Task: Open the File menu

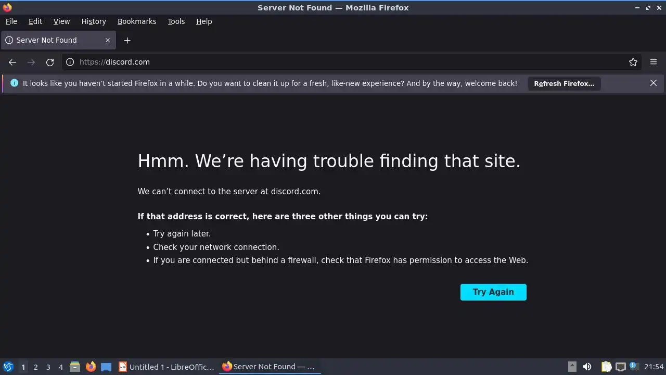Action: 11,21
